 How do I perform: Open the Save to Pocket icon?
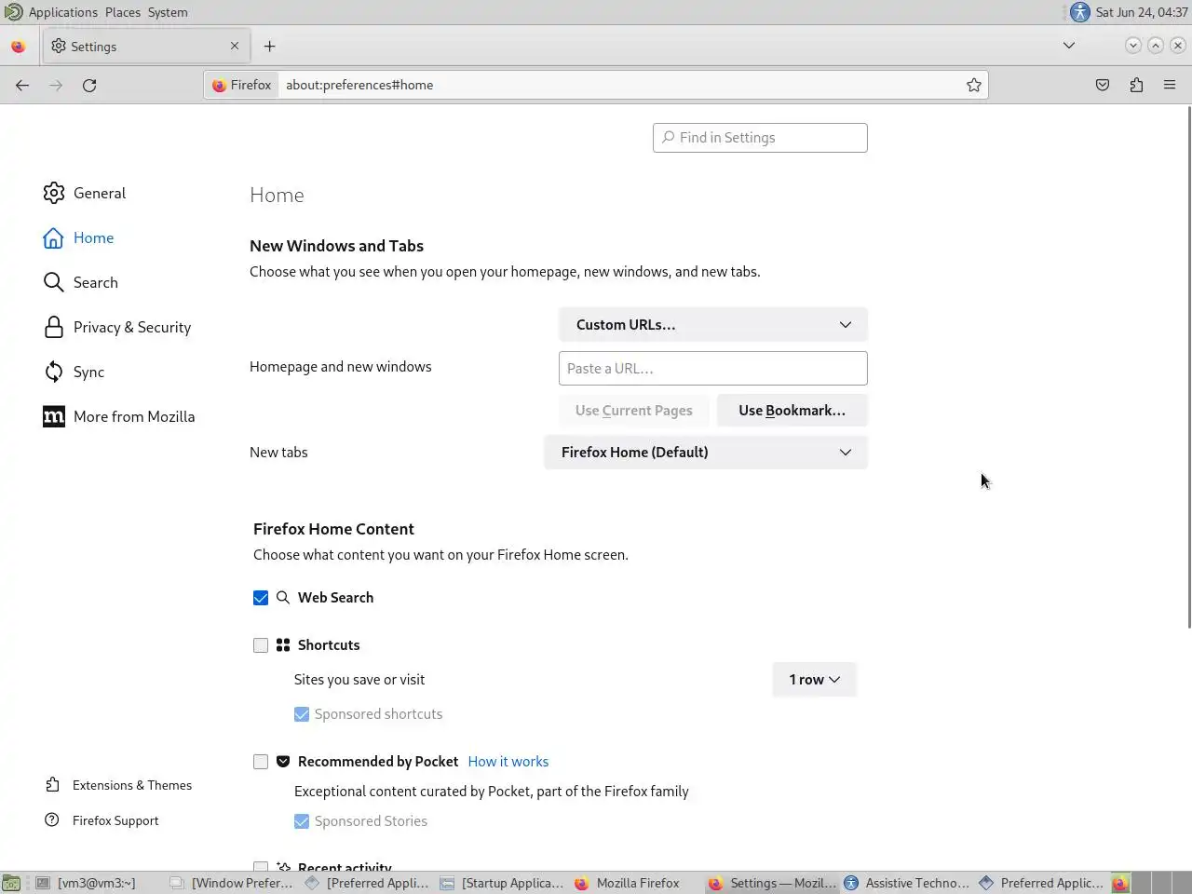click(1103, 85)
